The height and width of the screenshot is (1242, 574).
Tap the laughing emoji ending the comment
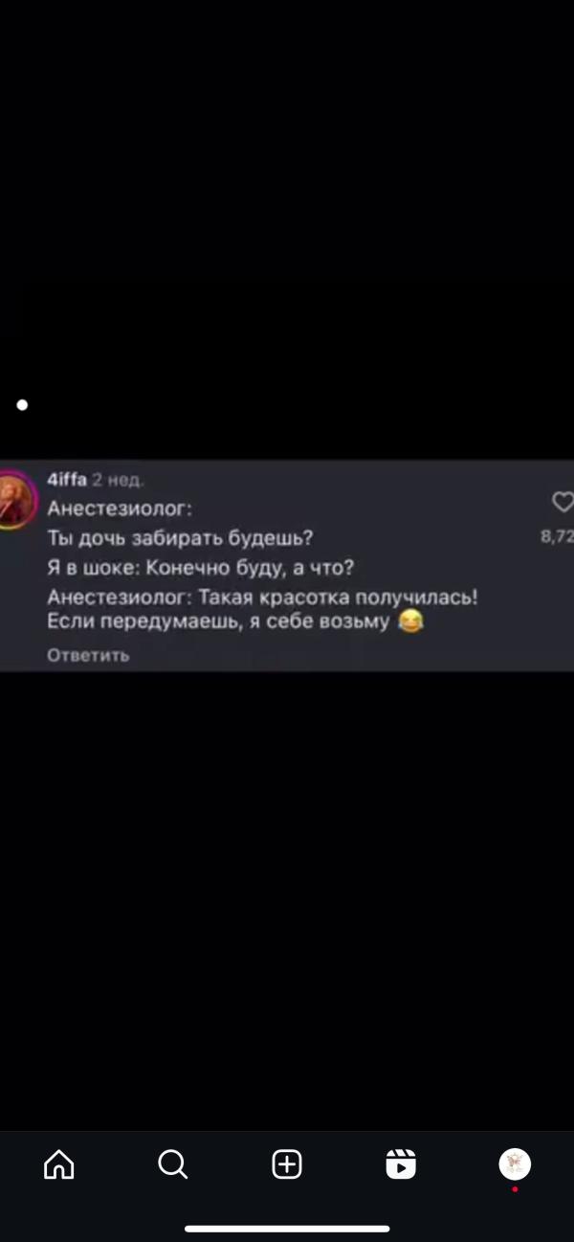(x=410, y=622)
